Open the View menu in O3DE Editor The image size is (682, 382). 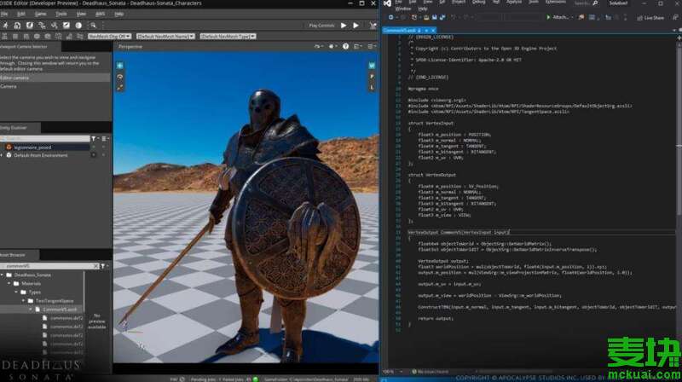point(81,14)
